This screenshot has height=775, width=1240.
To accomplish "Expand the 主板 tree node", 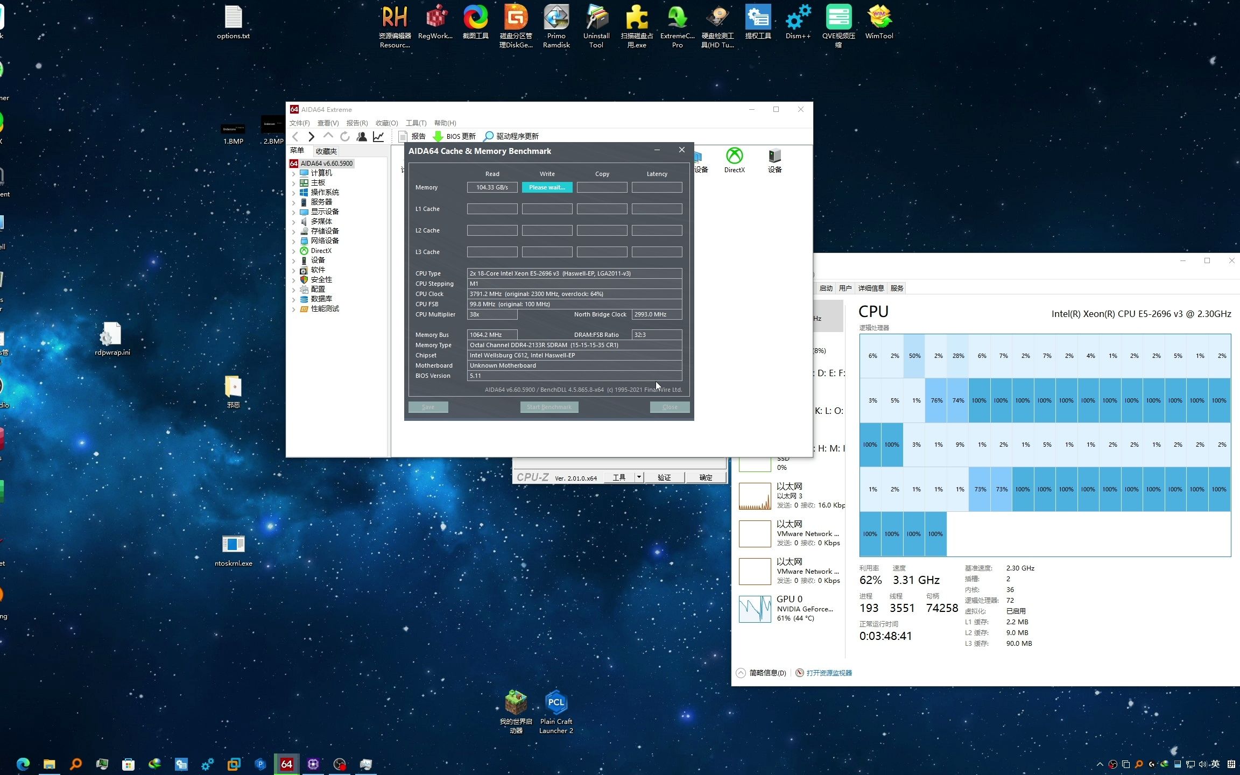I will point(294,183).
